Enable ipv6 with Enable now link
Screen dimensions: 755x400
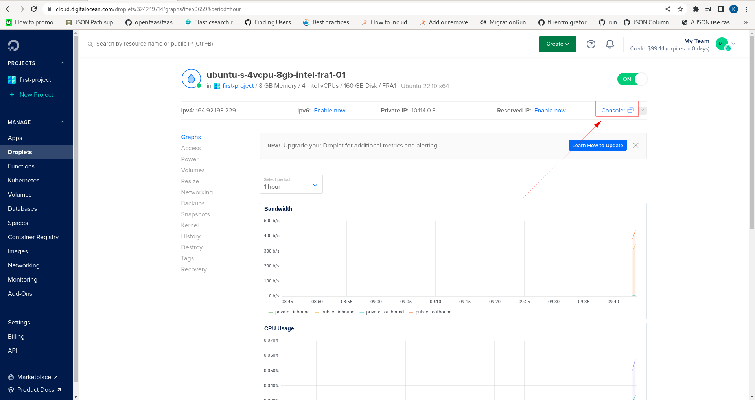[330, 111]
